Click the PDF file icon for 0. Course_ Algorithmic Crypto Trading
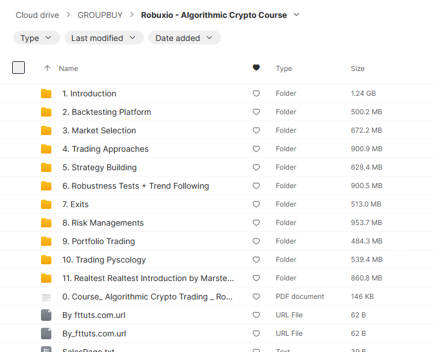Image resolution: width=434 pixels, height=352 pixels. [x=46, y=297]
